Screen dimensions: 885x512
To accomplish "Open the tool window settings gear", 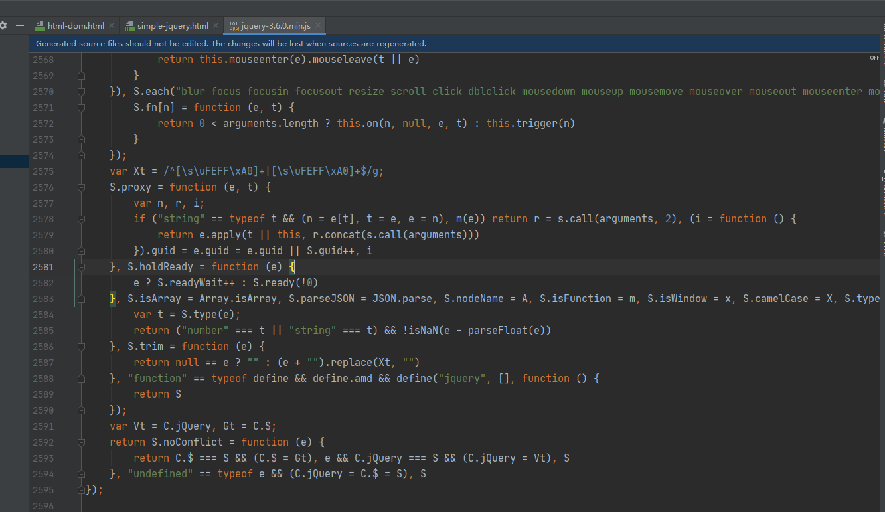I will 3,25.
